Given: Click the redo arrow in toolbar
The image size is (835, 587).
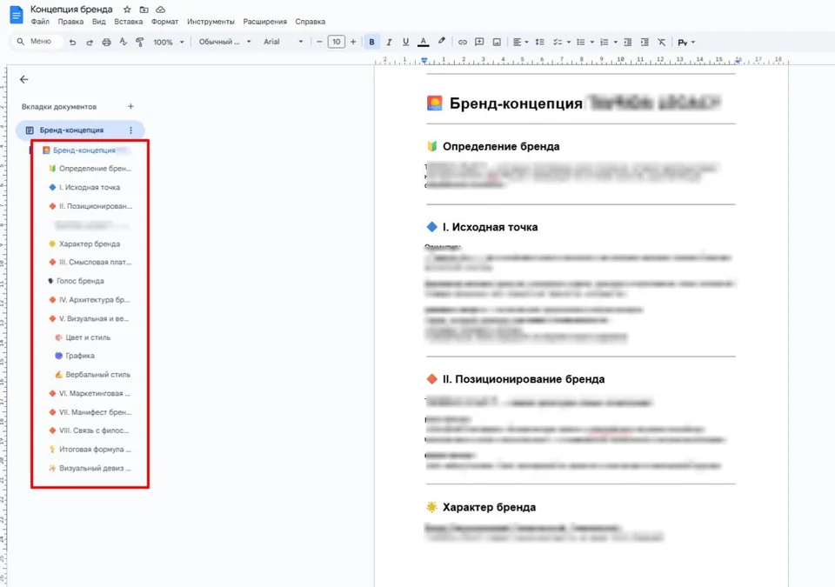Looking at the screenshot, I should pyautogui.click(x=90, y=42).
